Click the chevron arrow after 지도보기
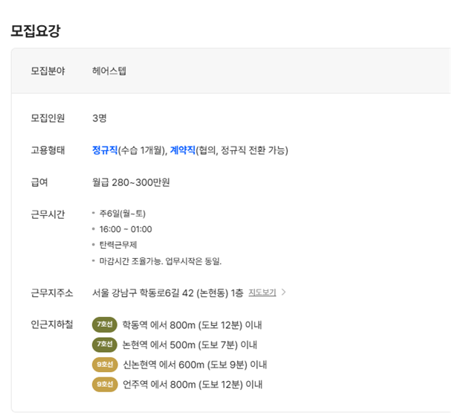 (x=284, y=292)
